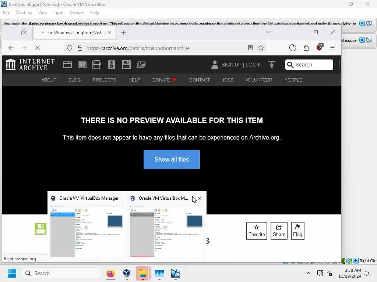Open the Audio speaker icon
The height and width of the screenshot is (282, 377).
pyautogui.click(x=111, y=65)
